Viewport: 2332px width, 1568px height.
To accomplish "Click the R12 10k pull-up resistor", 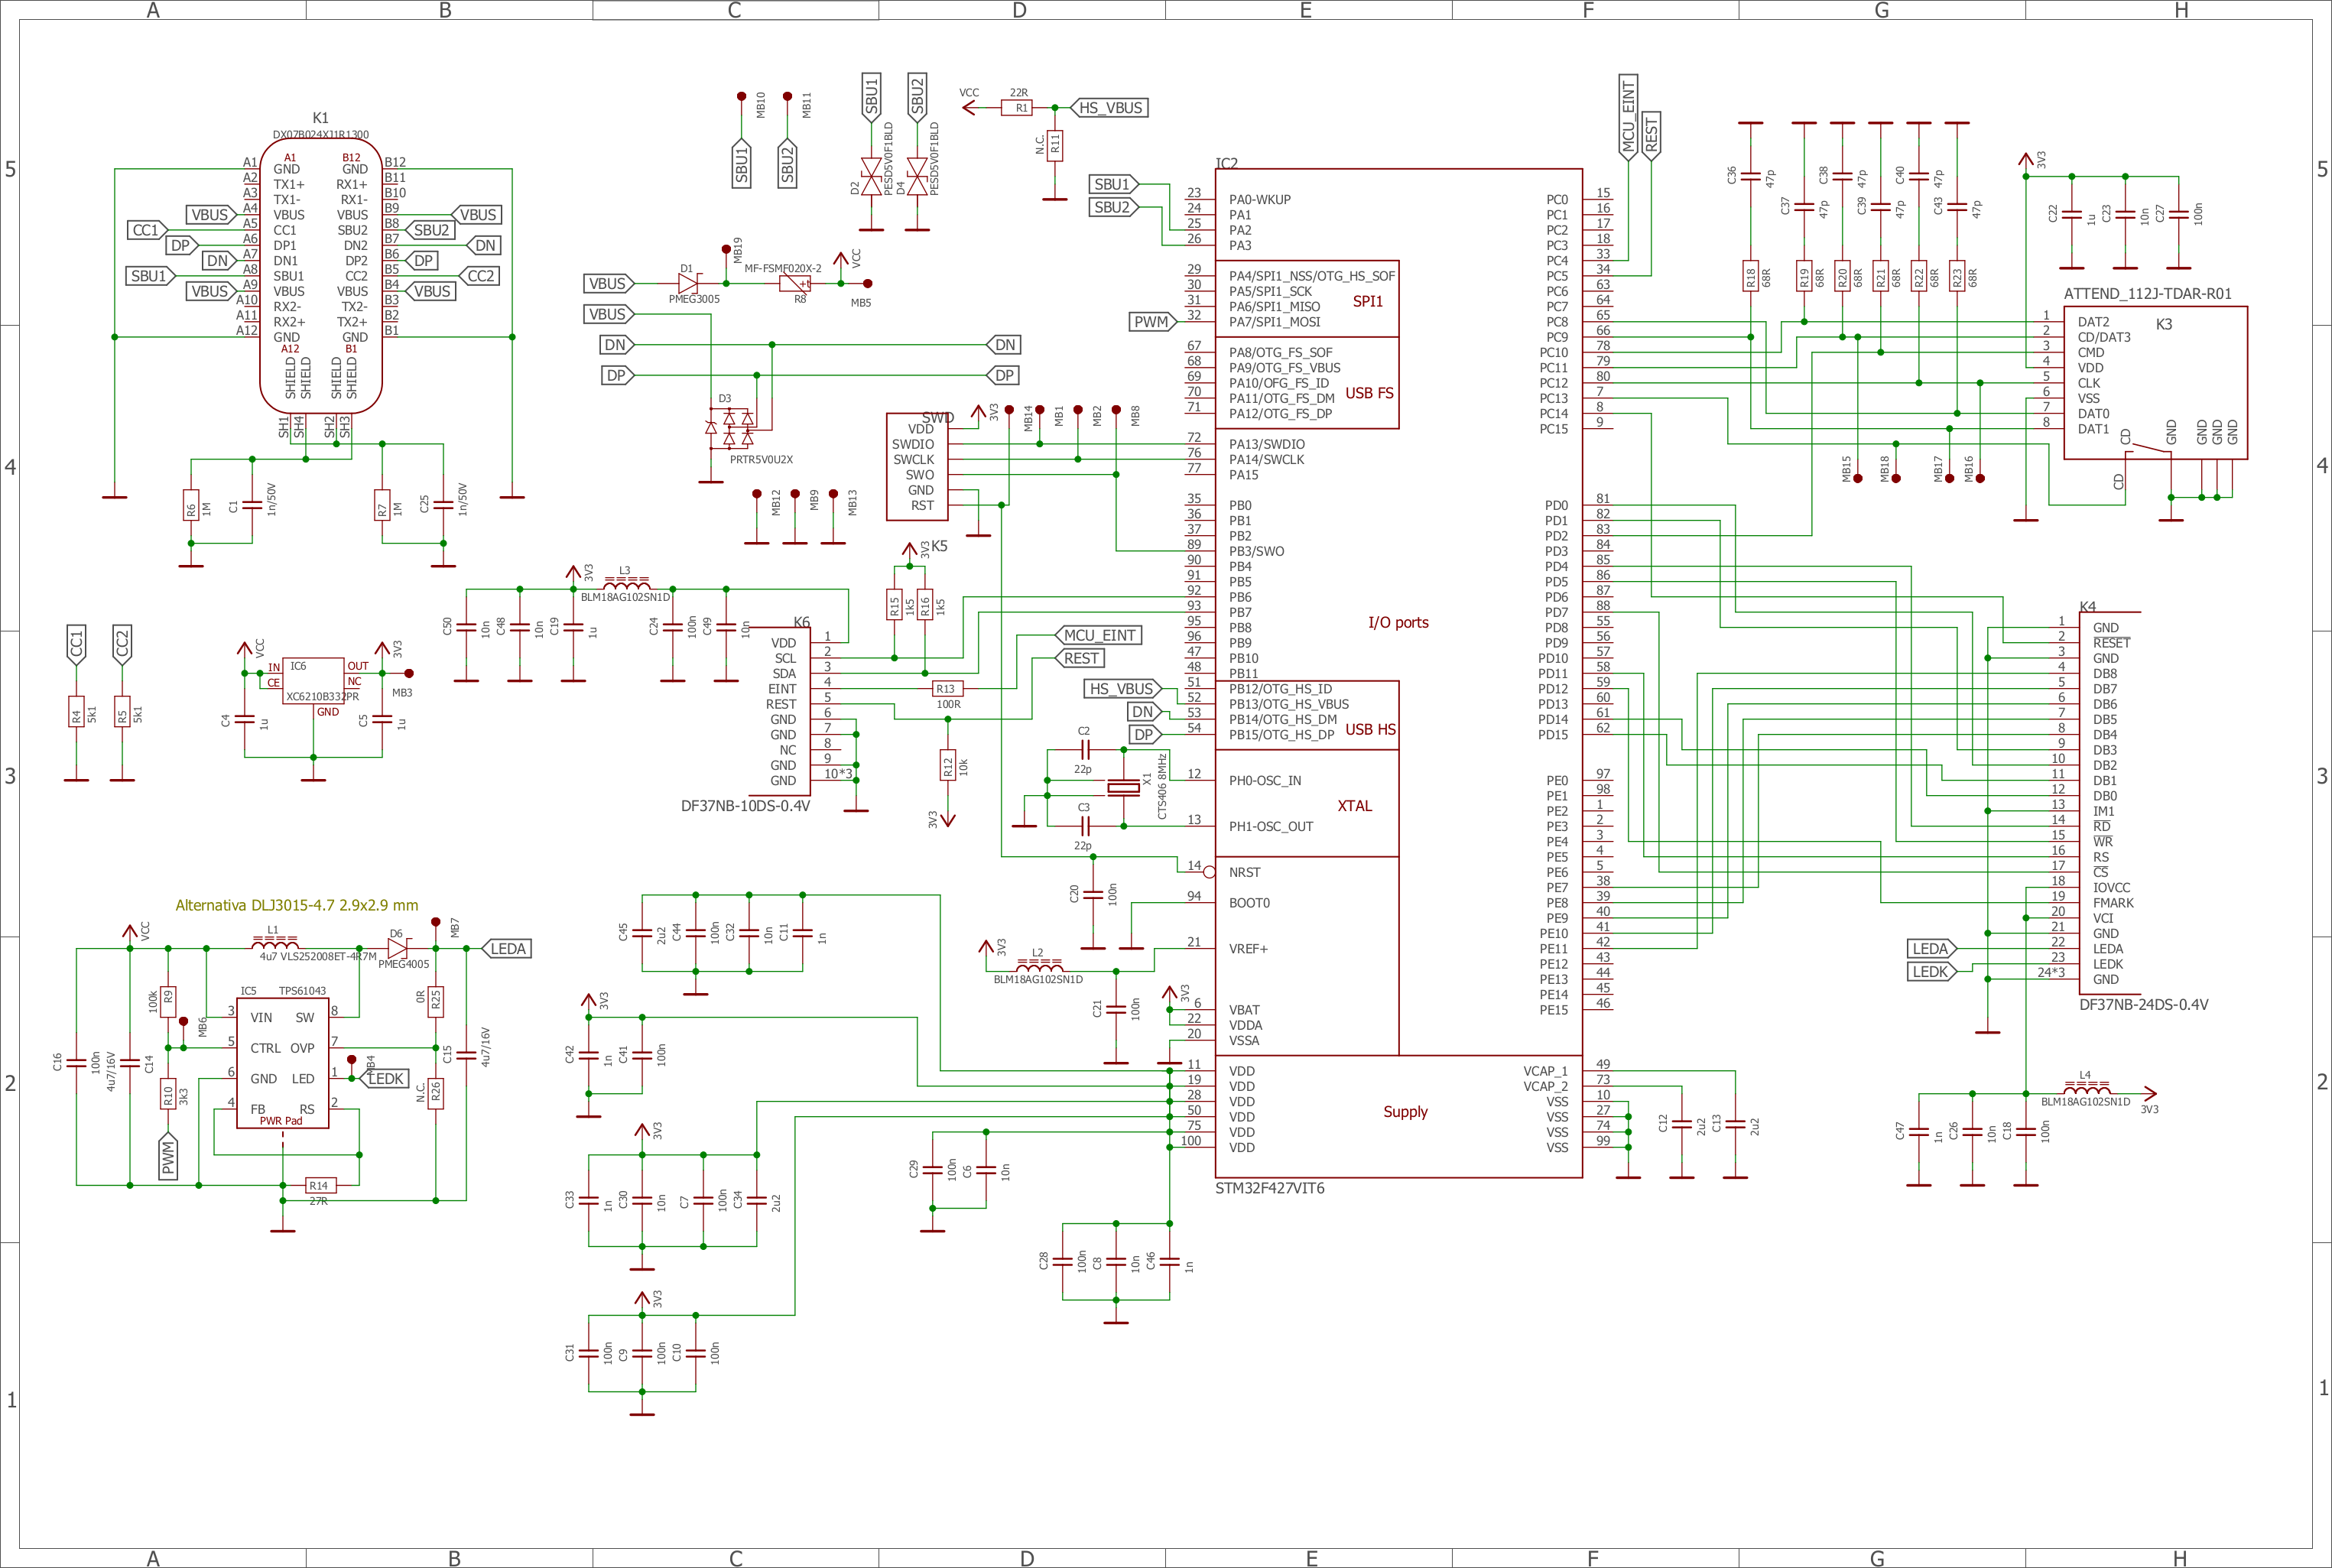I will click(x=948, y=766).
